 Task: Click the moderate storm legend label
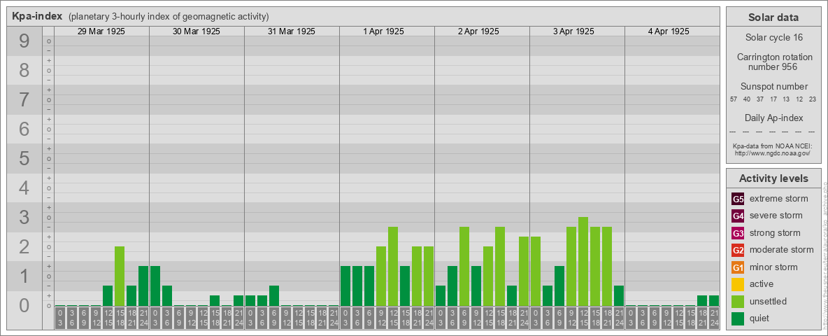(782, 250)
